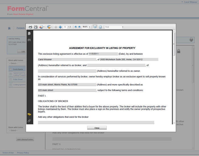Click the home icon in background page
Image resolution: width=199 pixels, height=156 pixels.
[9, 28]
